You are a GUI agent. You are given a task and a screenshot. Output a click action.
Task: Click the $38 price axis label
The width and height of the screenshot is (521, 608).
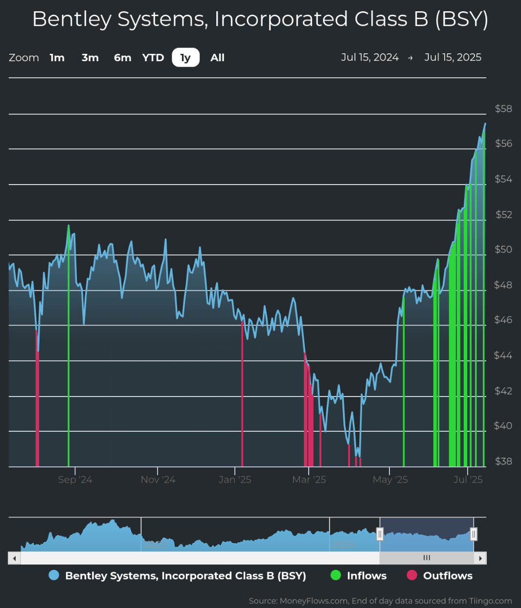[503, 461]
